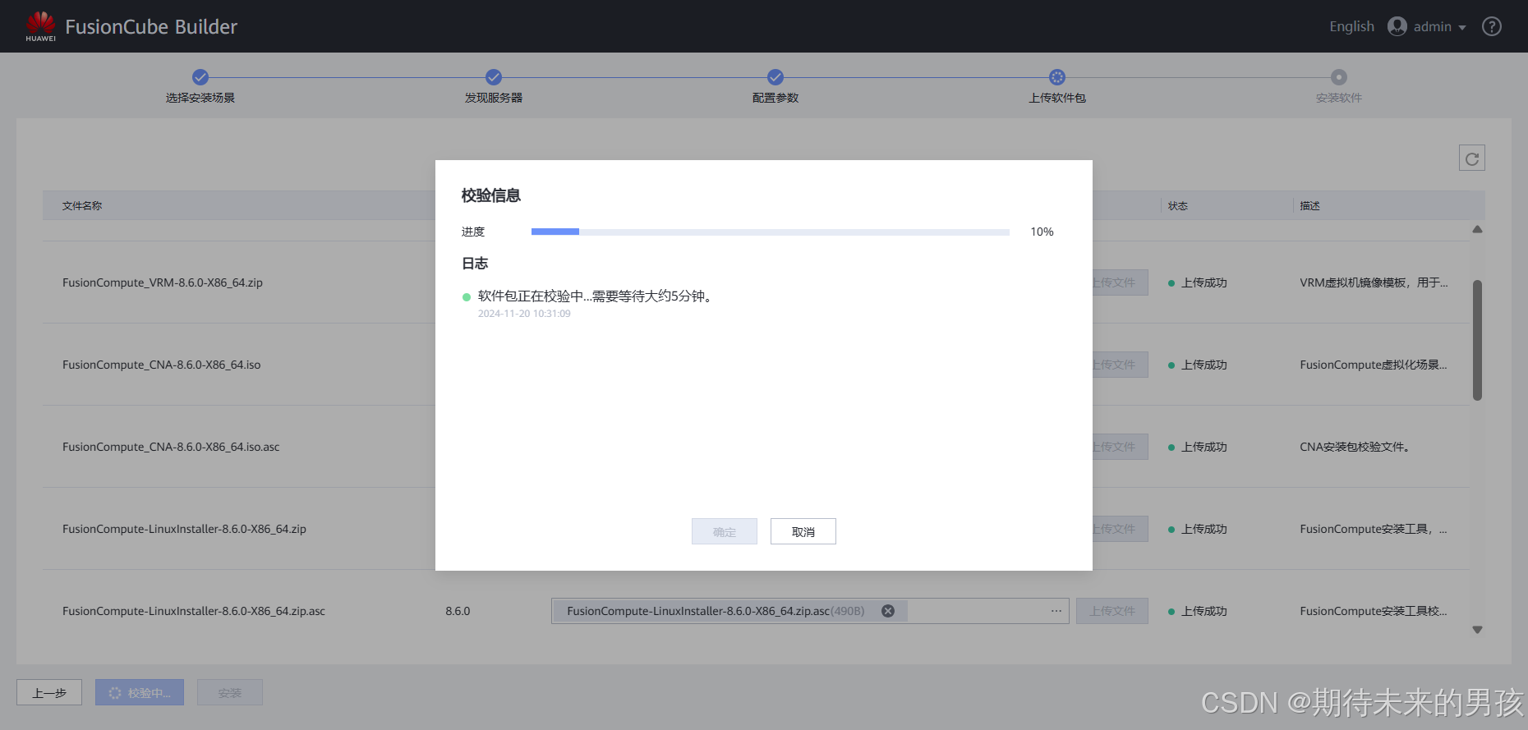This screenshot has width=1528, height=730.
Task: Click the 状态 column header
Action: 1178,206
